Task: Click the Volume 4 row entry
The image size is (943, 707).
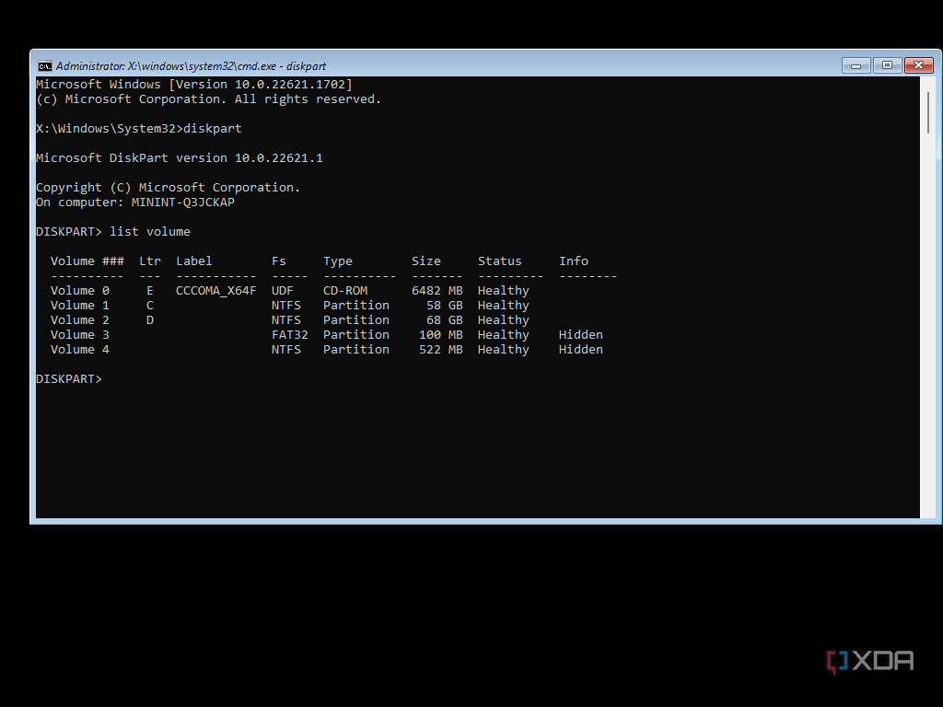Action: 80,350
